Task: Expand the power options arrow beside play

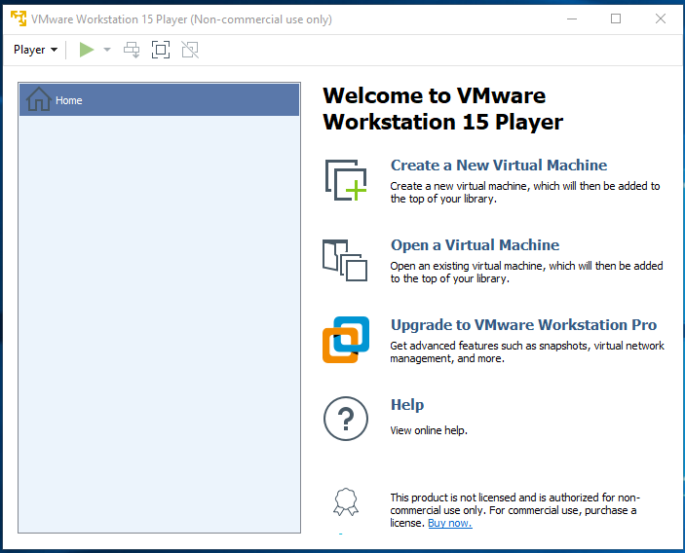Action: point(107,50)
